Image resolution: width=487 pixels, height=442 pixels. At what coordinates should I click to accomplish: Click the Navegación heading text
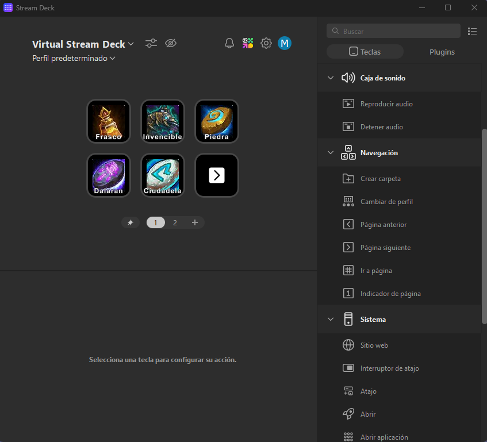pyautogui.click(x=379, y=153)
